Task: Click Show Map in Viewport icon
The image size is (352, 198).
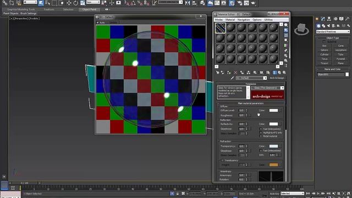Action: coord(268,73)
